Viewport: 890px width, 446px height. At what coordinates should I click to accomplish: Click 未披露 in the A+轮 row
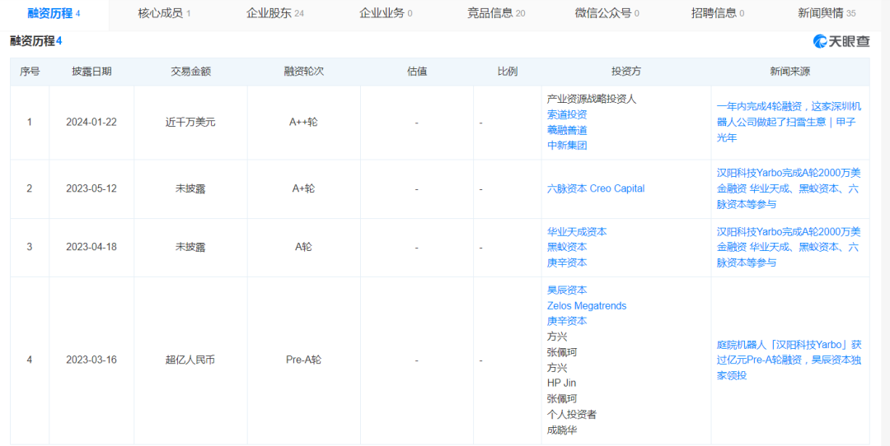(190, 188)
